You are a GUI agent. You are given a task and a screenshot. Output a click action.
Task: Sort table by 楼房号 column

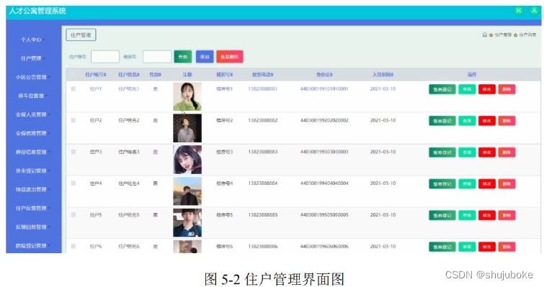pos(225,74)
